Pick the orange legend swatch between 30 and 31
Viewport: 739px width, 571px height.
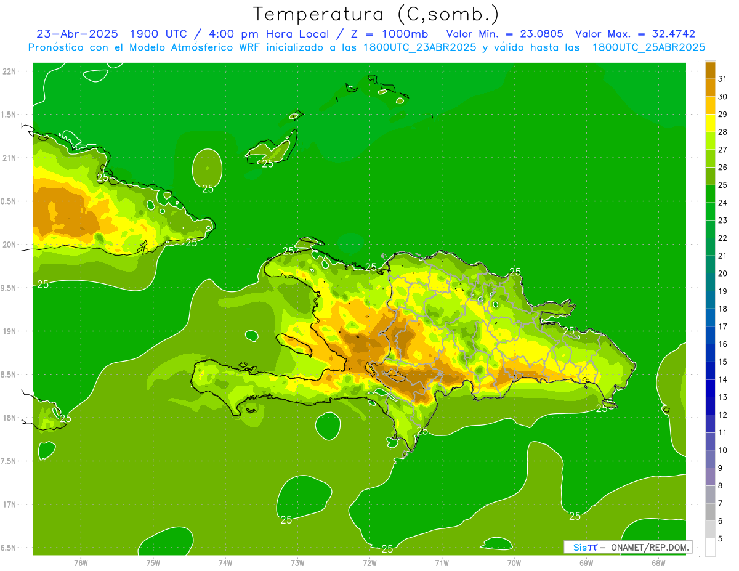click(x=710, y=87)
